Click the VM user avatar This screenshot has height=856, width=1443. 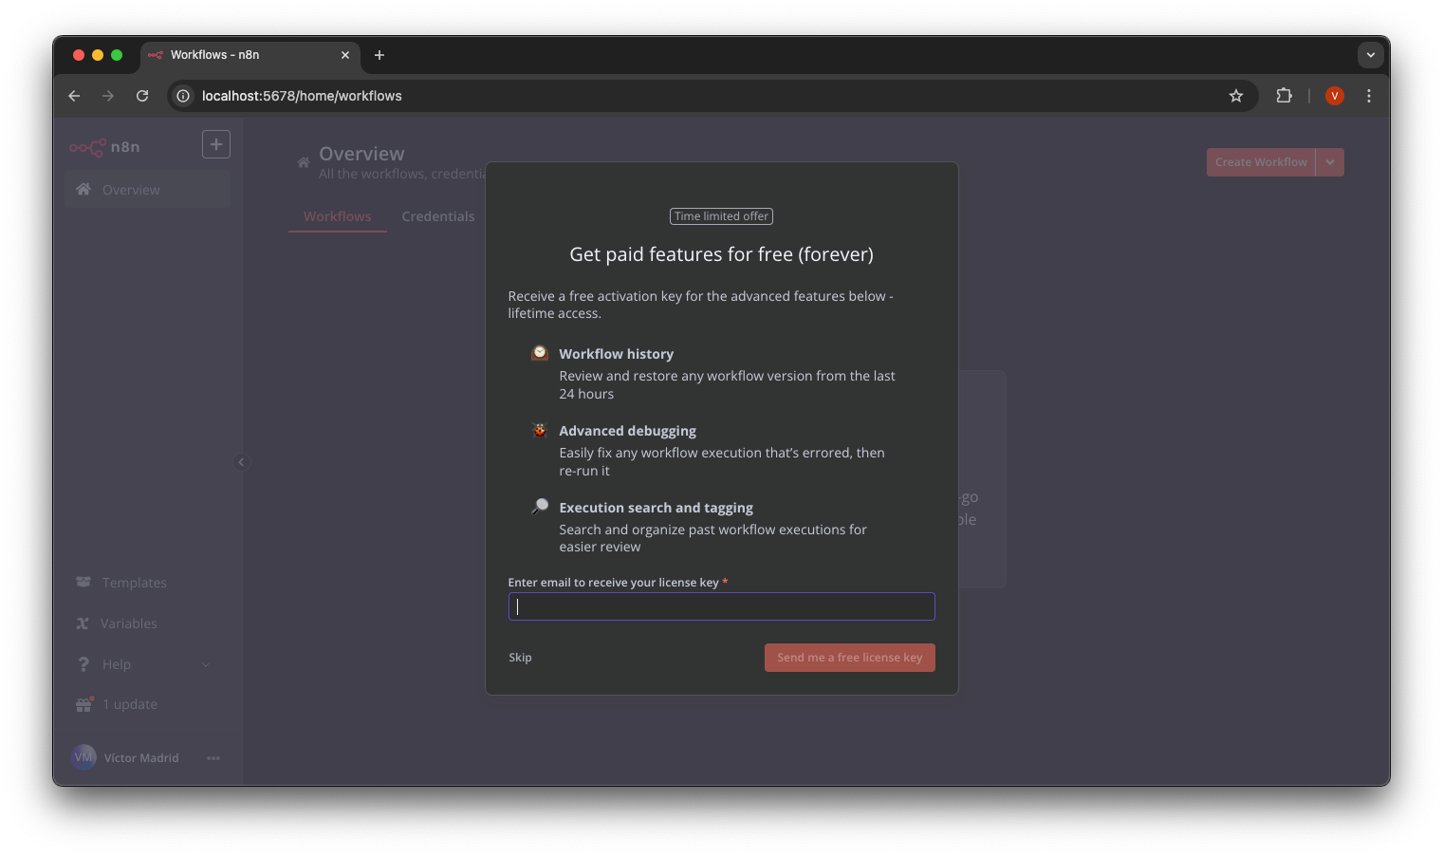(84, 757)
